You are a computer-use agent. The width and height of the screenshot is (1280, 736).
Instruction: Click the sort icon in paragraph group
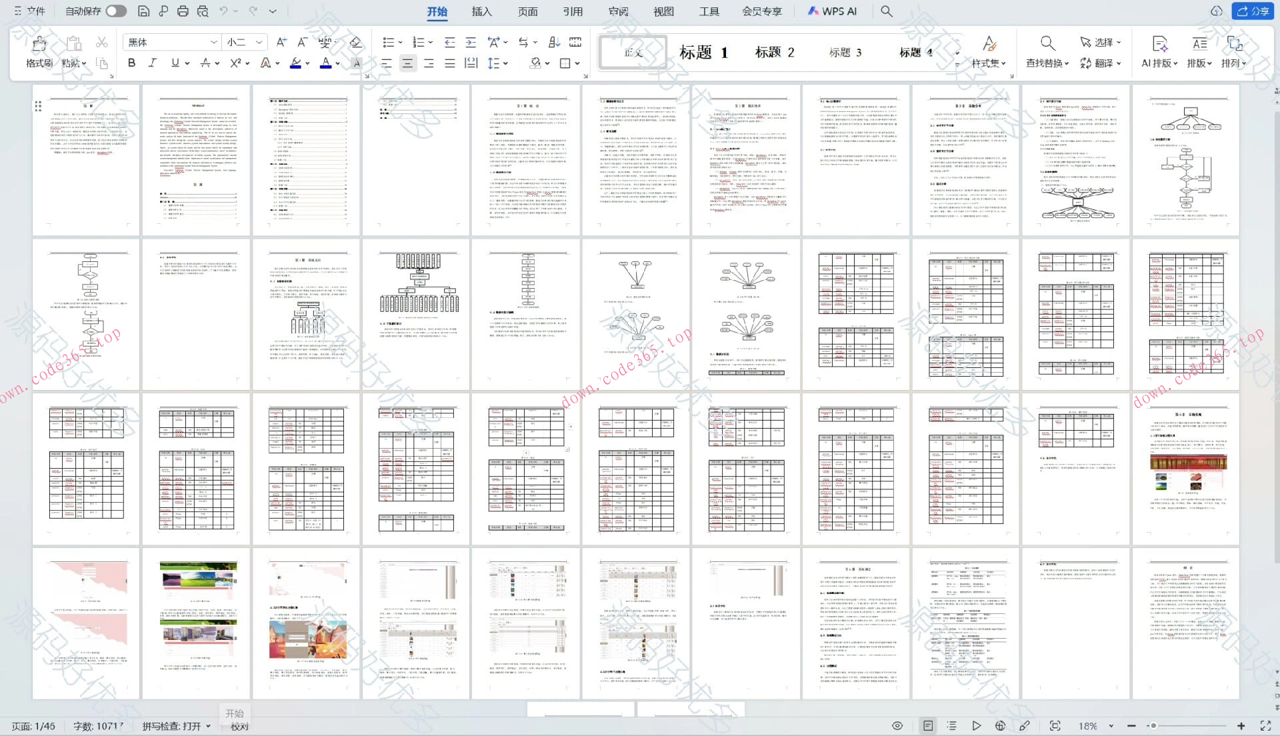tap(554, 42)
